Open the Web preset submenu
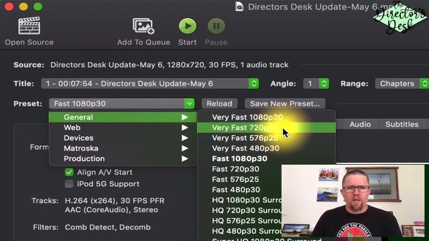Image resolution: width=429 pixels, height=241 pixels. pos(123,128)
